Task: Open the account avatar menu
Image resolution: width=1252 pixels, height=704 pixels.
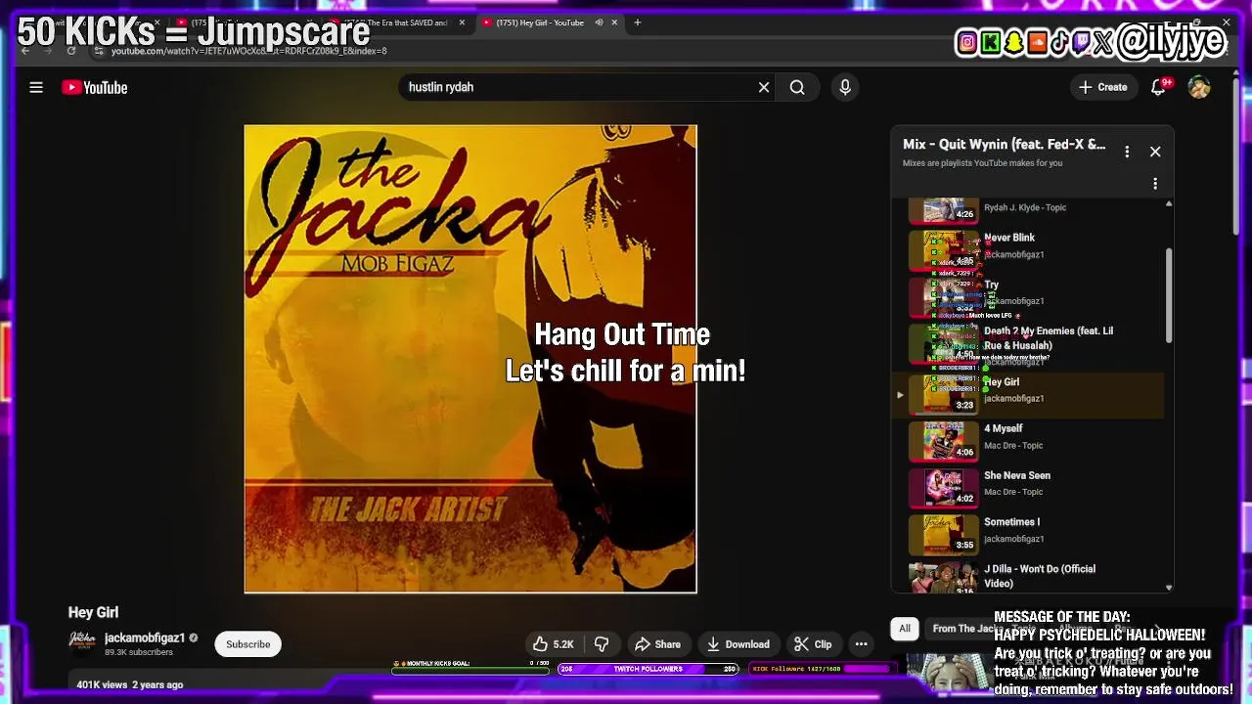Action: (x=1199, y=87)
